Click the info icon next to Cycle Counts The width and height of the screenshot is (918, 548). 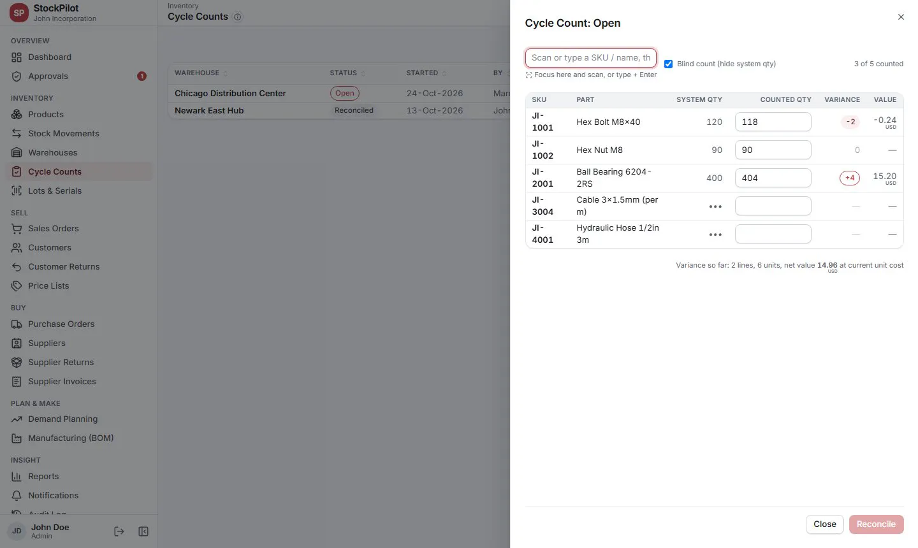pos(238,17)
